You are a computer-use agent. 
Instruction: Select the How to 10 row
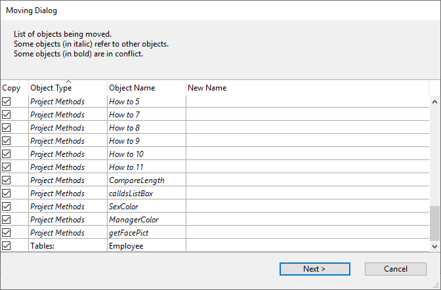coord(126,154)
